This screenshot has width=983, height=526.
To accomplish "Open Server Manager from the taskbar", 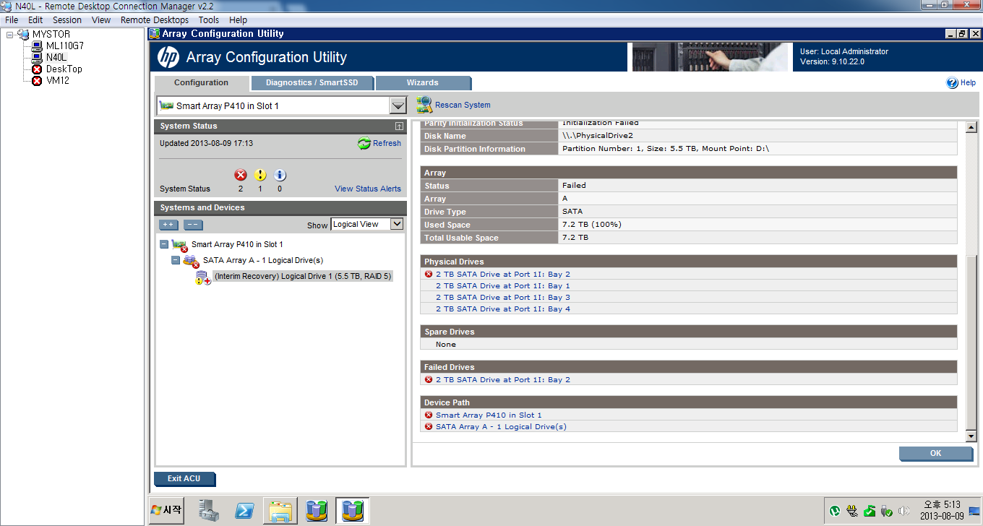I will coord(210,510).
